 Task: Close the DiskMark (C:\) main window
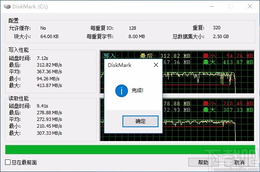[250, 6]
